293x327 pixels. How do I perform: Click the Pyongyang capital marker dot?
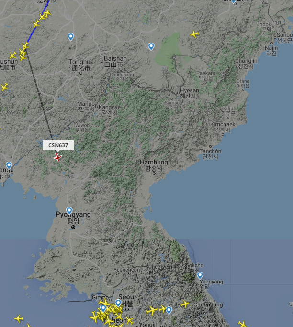pyautogui.click(x=73, y=227)
